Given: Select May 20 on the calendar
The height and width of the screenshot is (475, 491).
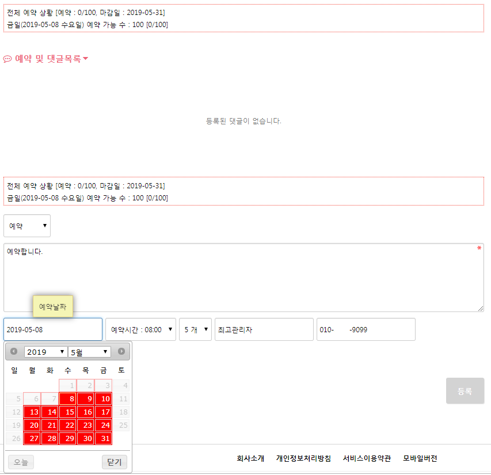Looking at the screenshot, I should tap(32, 425).
